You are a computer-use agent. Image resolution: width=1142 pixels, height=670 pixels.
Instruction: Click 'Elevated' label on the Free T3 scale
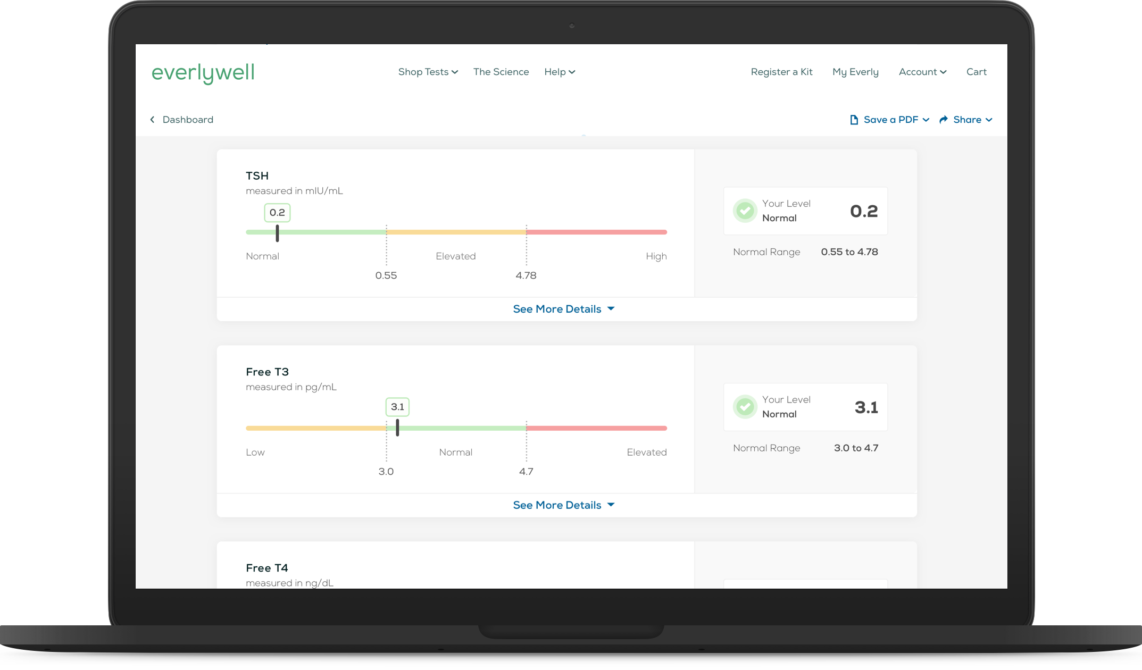click(x=647, y=453)
